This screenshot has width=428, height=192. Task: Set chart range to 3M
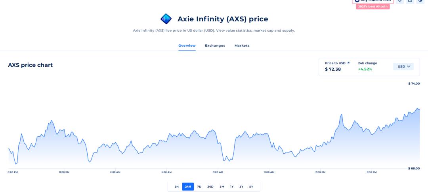pyautogui.click(x=222, y=186)
